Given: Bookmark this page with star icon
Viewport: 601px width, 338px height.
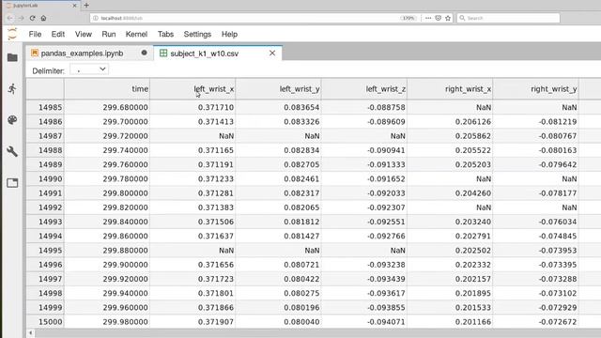Looking at the screenshot, I should 448,18.
